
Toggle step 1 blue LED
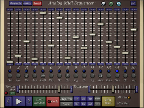pos(10,71)
